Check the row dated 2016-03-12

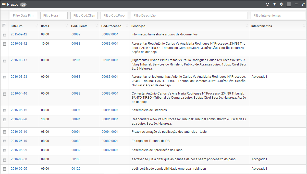point(4,44)
